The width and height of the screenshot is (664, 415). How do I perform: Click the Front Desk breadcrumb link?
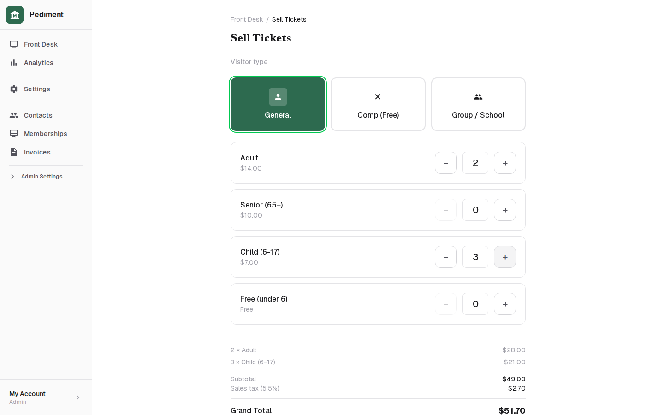(247, 19)
